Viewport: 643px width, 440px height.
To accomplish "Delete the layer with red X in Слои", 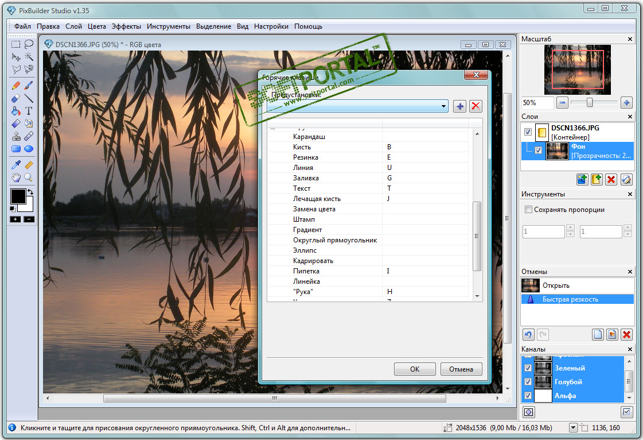I will (611, 180).
